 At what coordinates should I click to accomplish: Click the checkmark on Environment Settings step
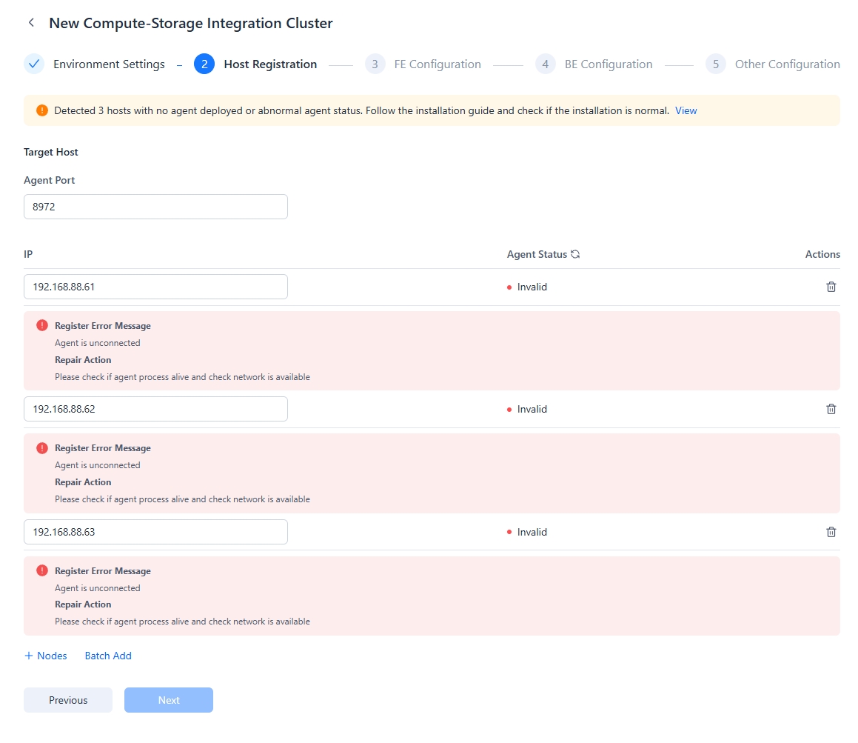33,64
